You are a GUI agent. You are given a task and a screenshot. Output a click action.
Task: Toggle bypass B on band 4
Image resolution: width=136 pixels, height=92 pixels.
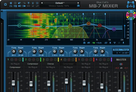65,60
